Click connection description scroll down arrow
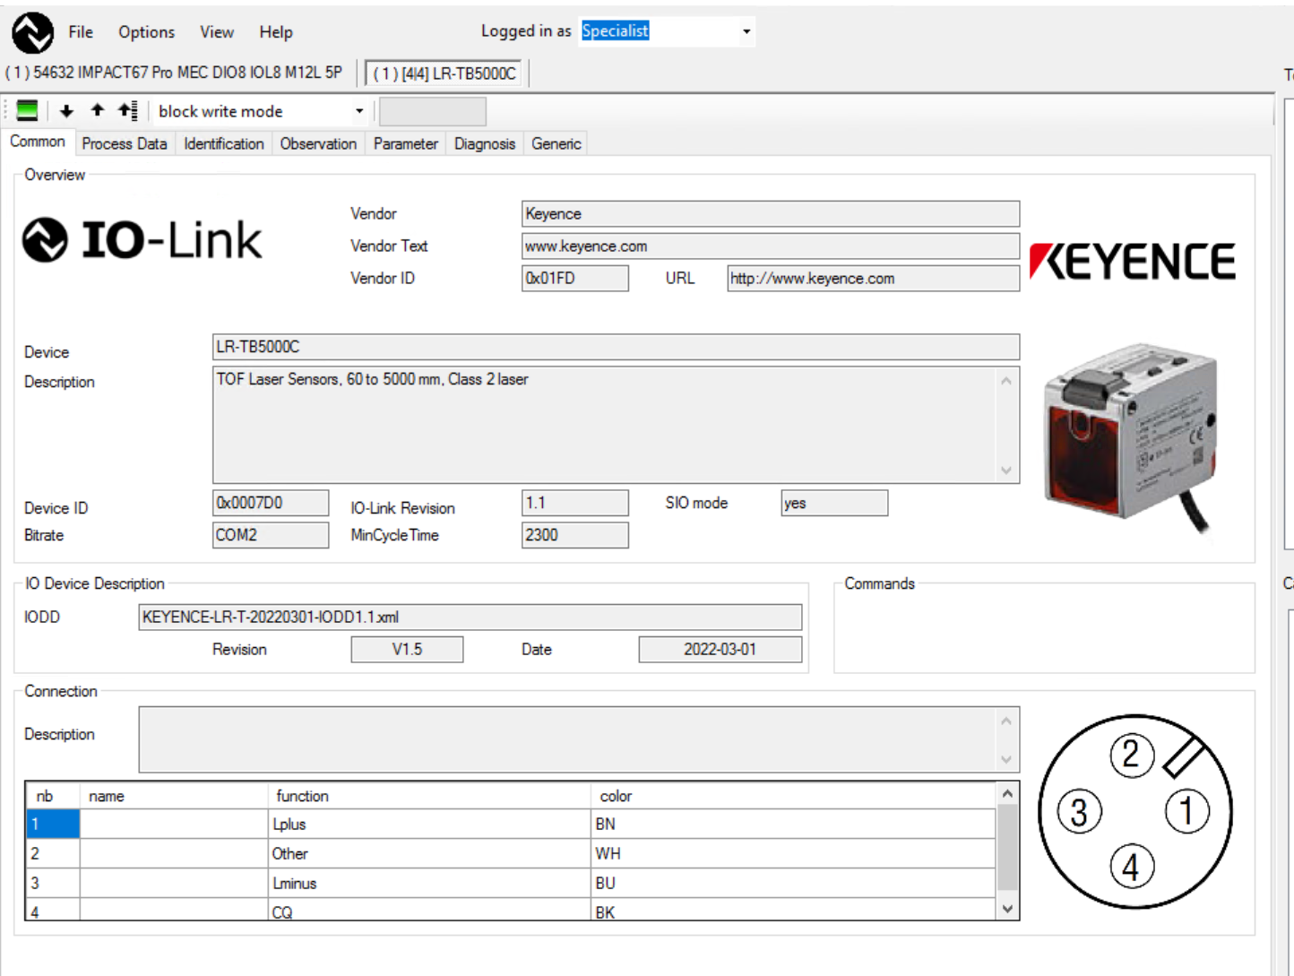The width and height of the screenshot is (1294, 976). pos(1006,759)
